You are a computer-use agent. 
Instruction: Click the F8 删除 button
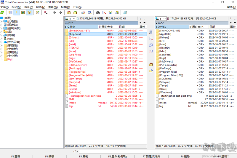tap(185, 156)
